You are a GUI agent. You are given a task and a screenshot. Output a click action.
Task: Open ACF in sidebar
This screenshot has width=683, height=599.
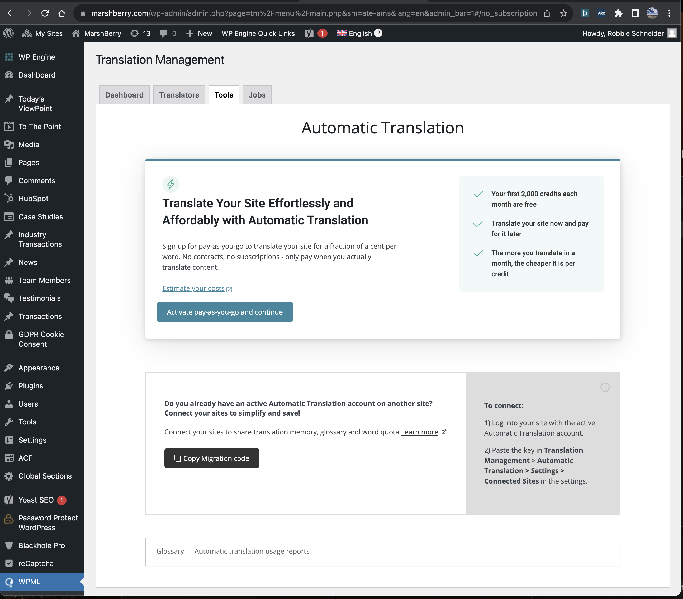42,458
